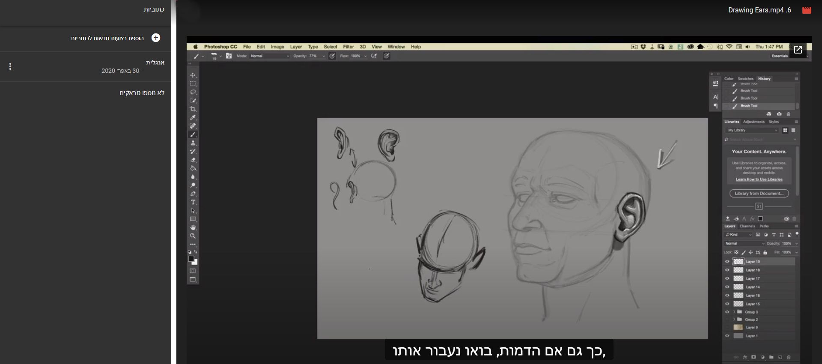Hide Layer 17 with its eye icon
Viewport: 822px width, 364px height.
pos(727,278)
